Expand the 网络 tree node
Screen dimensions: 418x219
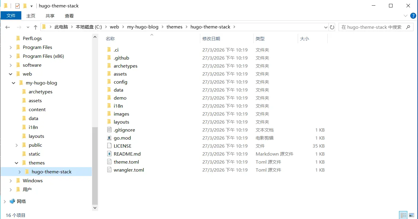(x=5, y=202)
